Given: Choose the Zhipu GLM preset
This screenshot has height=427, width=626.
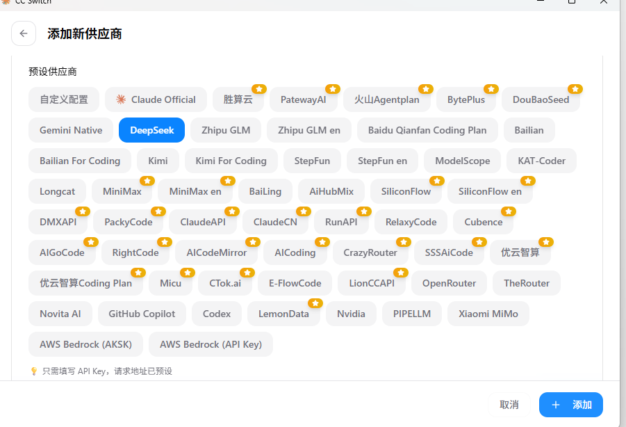Looking at the screenshot, I should [226, 130].
